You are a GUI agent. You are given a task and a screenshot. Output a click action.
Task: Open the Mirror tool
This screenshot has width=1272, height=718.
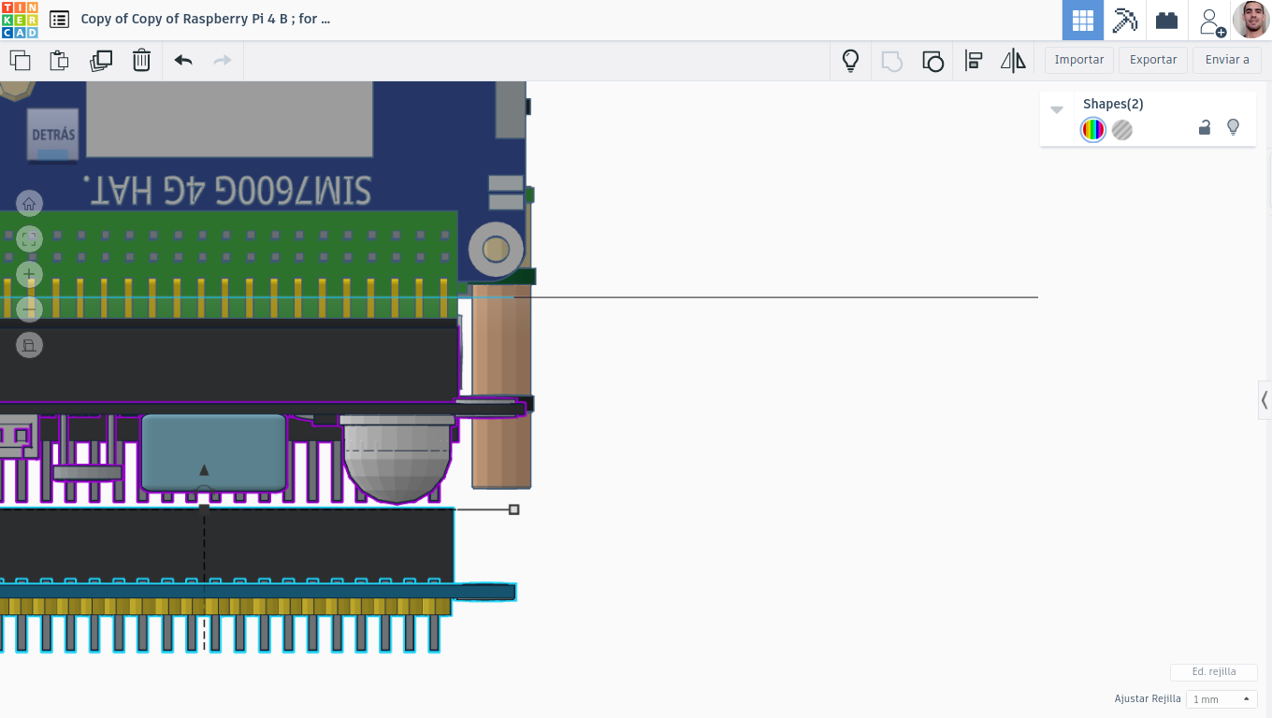point(1013,61)
